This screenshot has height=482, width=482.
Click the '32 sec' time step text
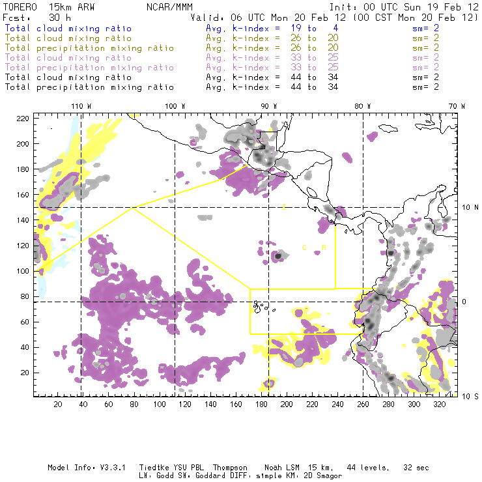click(x=416, y=468)
